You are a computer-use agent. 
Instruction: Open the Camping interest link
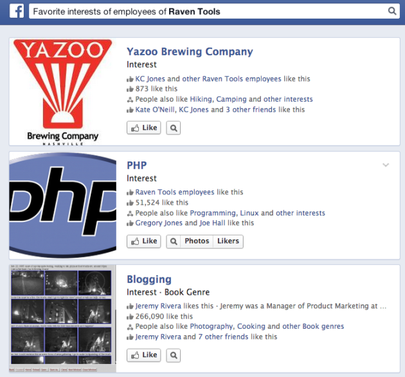point(231,99)
